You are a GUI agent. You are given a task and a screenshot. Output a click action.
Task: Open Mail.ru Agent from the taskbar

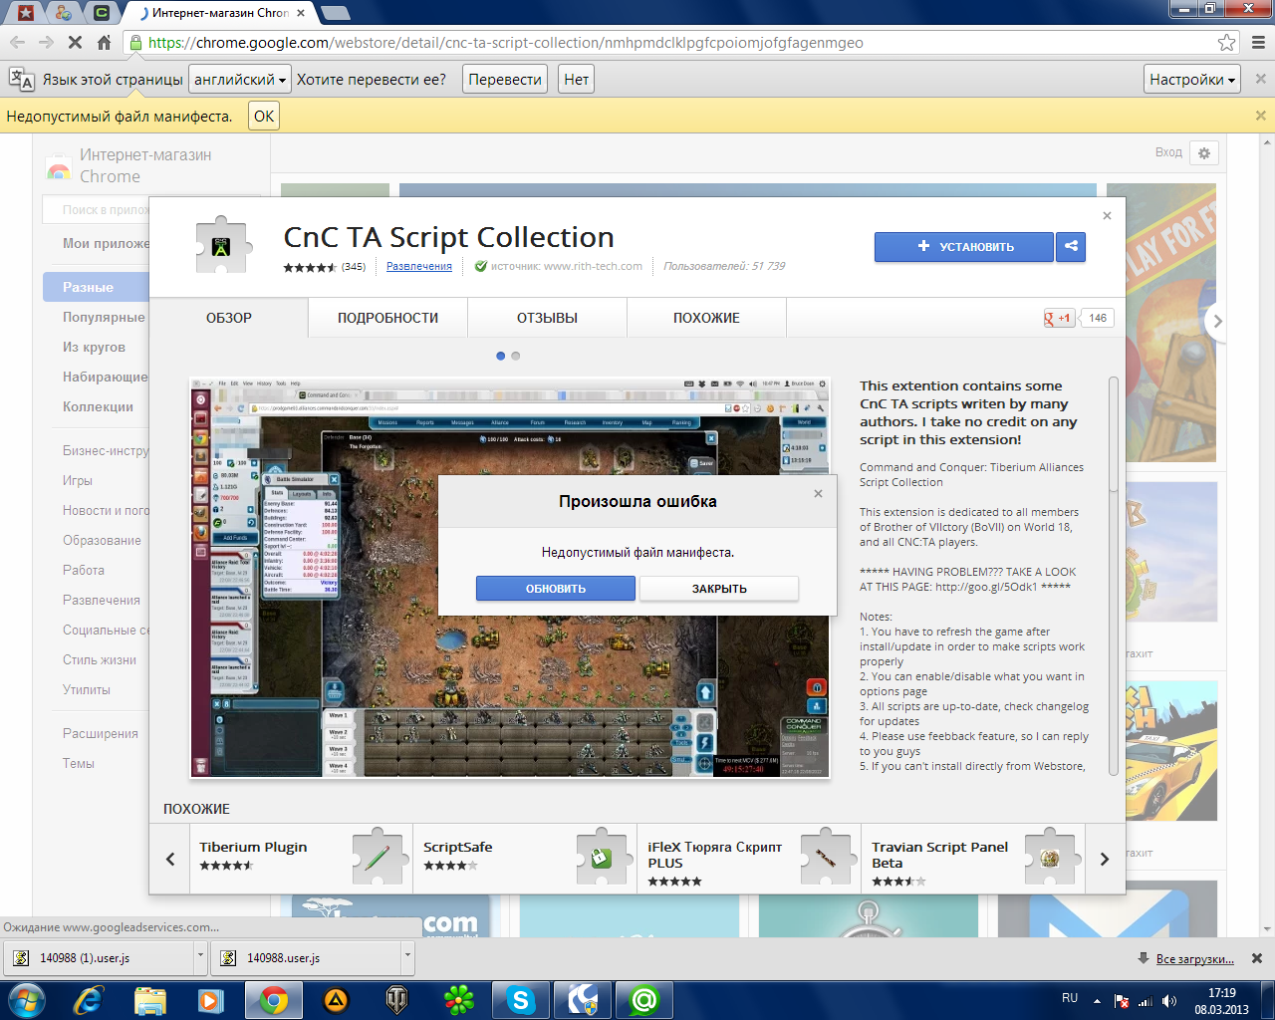tap(644, 1000)
